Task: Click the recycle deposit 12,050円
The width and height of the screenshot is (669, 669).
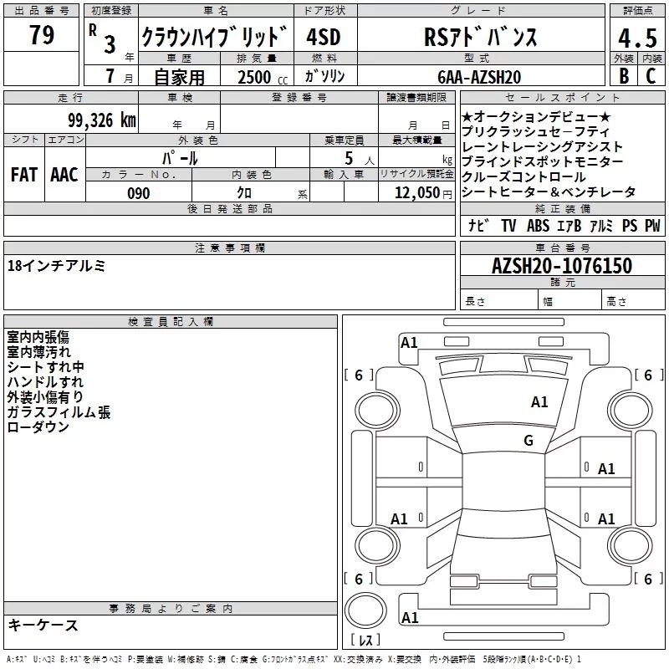Action: pyautogui.click(x=423, y=193)
